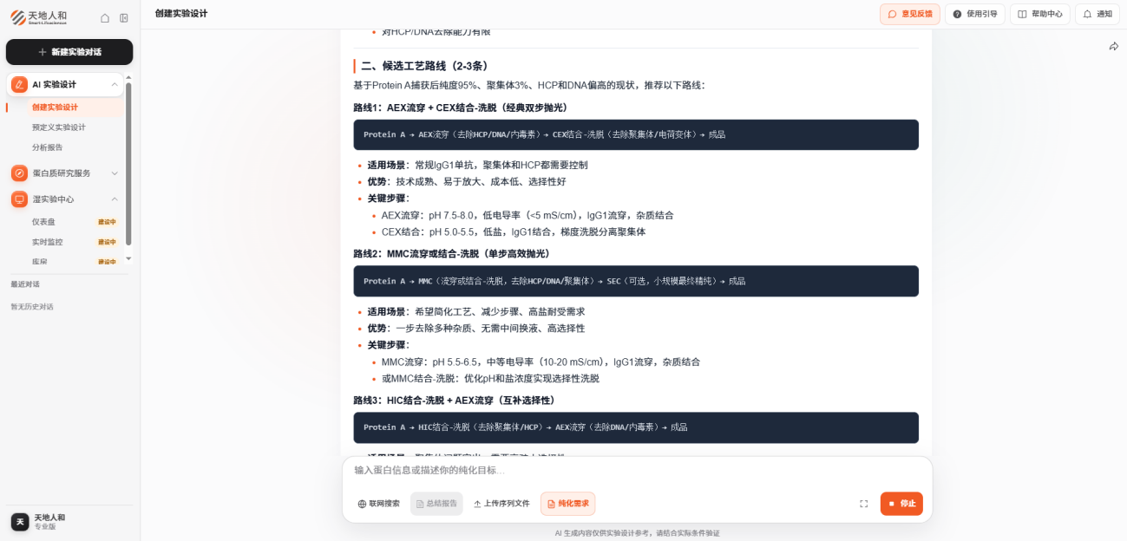Click the 建设中 badge beside 实时监控
Viewport: 1127px width, 541px height.
click(x=107, y=242)
